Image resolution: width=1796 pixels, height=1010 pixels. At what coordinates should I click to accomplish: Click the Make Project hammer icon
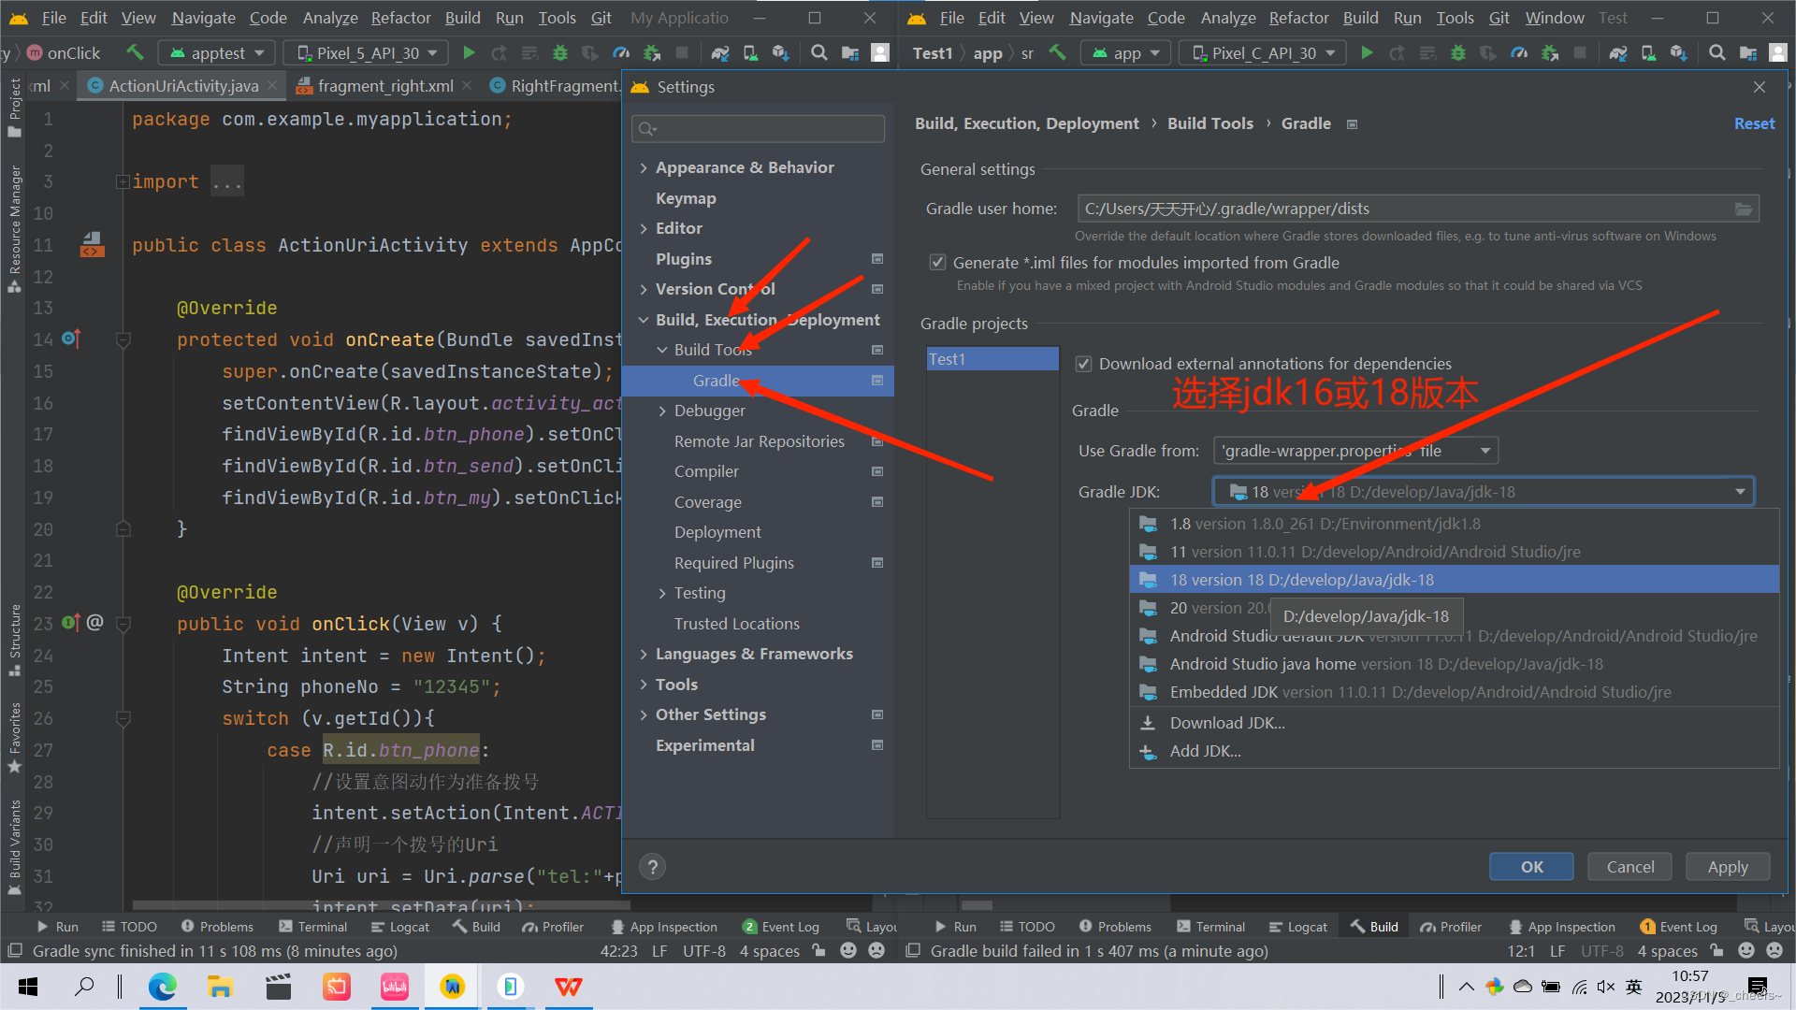pyautogui.click(x=135, y=53)
